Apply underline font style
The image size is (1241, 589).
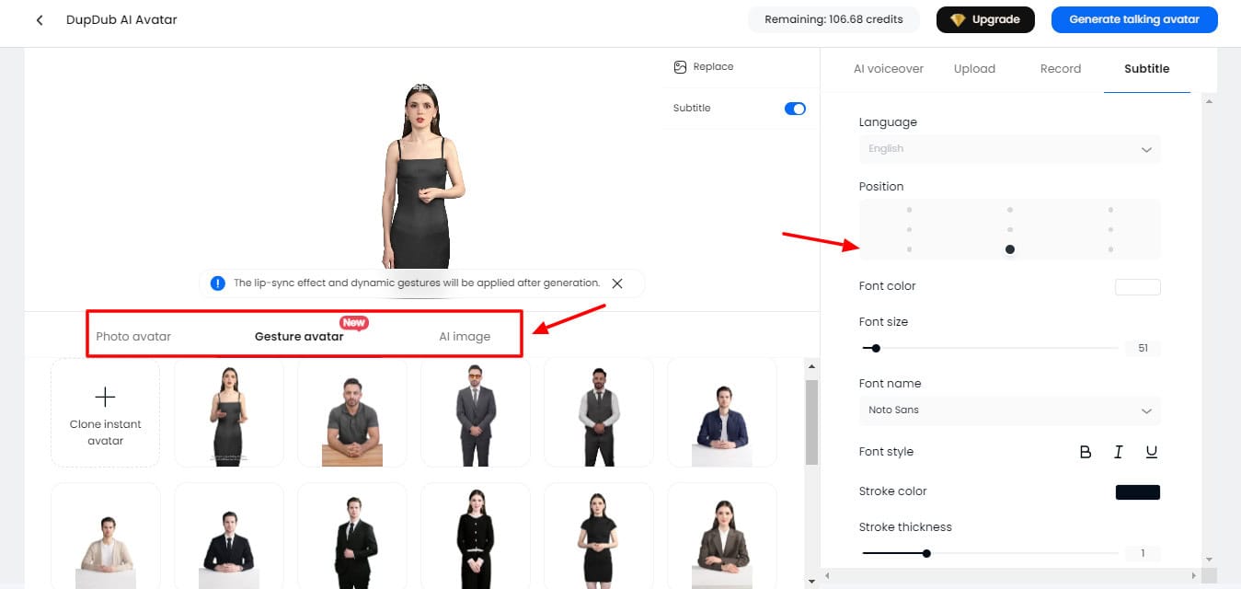[x=1151, y=452]
